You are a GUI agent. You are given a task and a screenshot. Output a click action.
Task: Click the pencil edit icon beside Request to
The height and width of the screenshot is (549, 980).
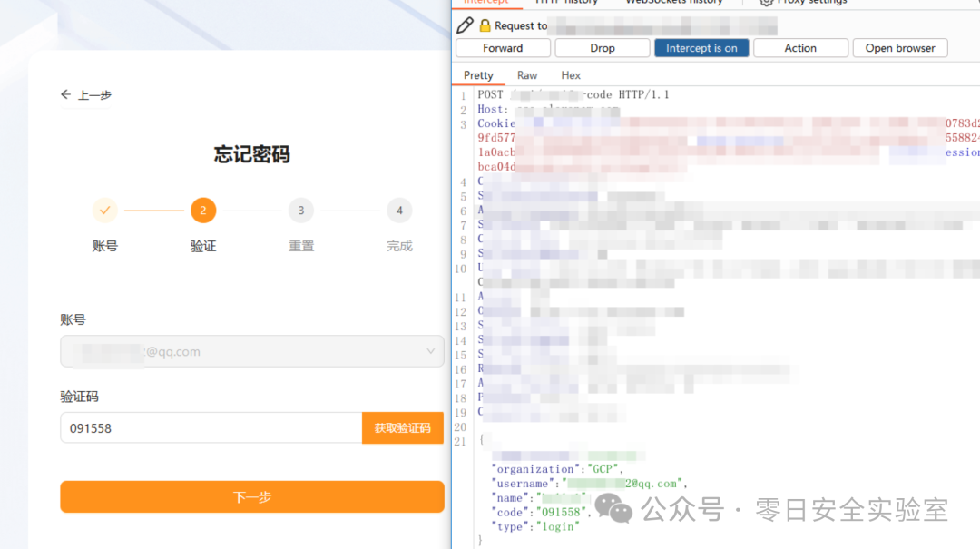coord(464,25)
